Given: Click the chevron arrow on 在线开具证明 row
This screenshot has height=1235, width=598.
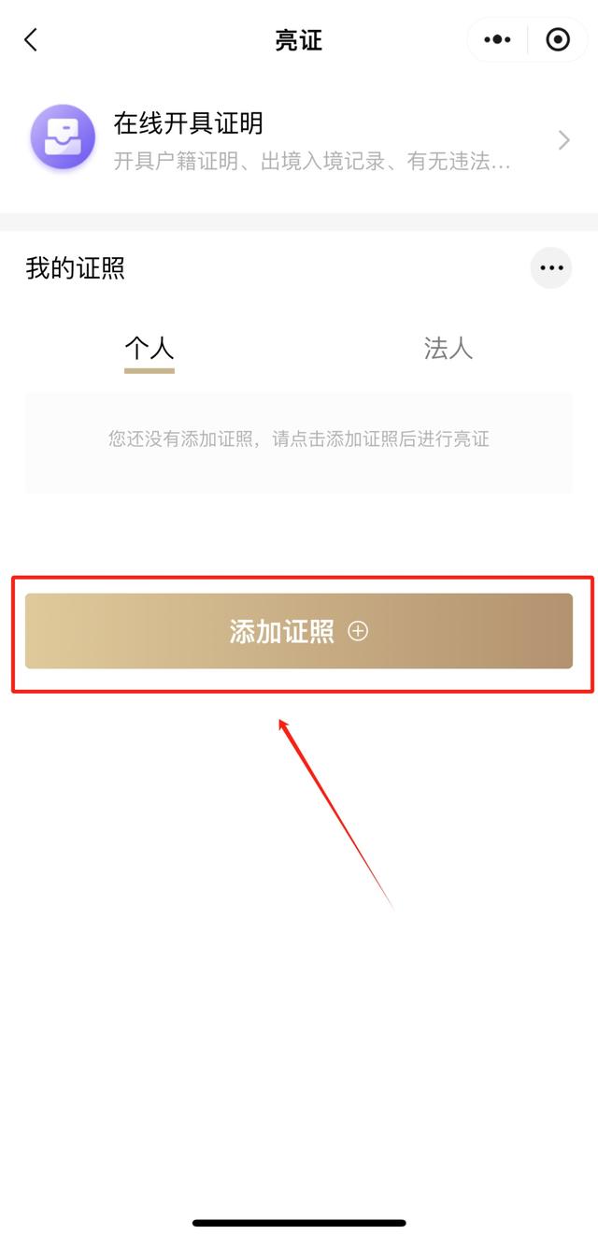Looking at the screenshot, I should pyautogui.click(x=563, y=140).
